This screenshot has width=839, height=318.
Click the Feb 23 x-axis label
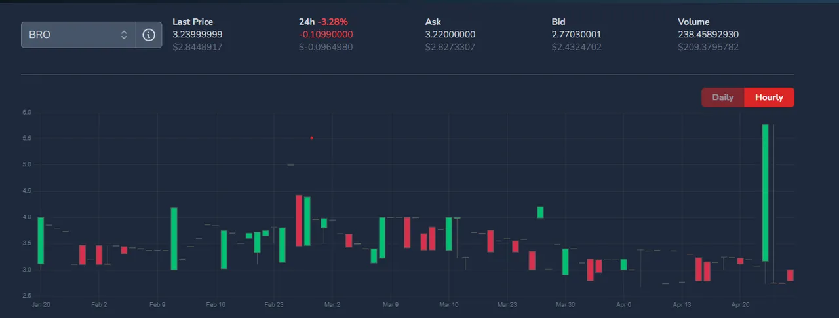(274, 305)
